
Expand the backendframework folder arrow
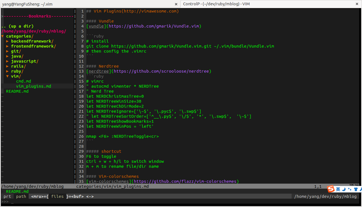click(x=8, y=41)
